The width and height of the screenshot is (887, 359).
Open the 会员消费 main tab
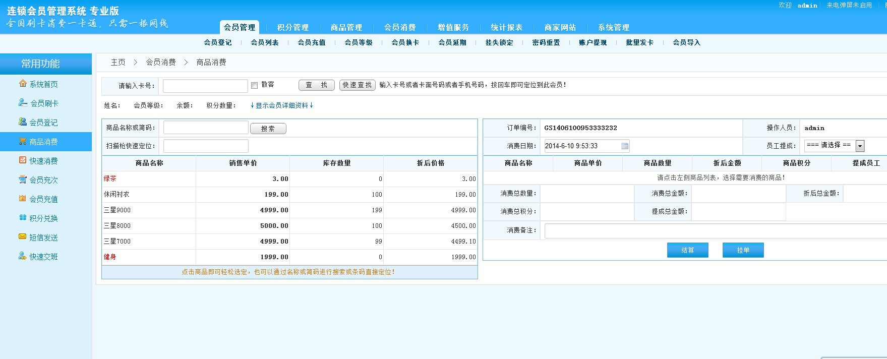400,27
